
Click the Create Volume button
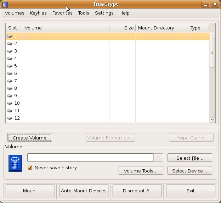[x=30, y=138]
